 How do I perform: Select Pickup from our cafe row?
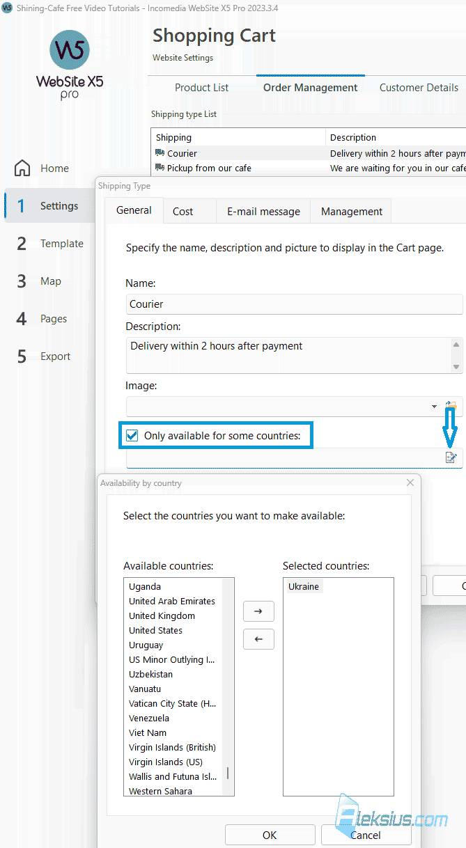[309, 168]
